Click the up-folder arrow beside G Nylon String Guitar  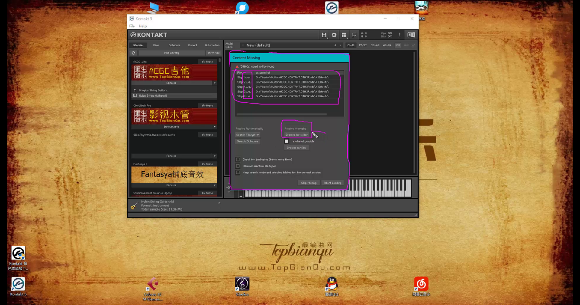135,90
